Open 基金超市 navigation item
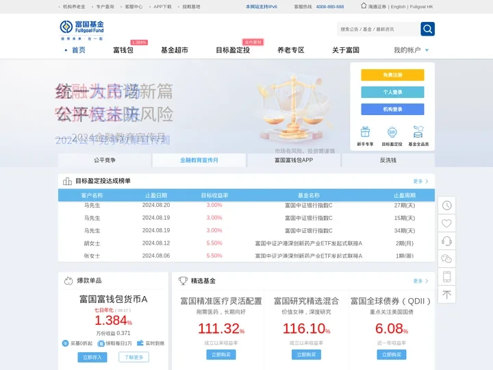 pyautogui.click(x=175, y=50)
